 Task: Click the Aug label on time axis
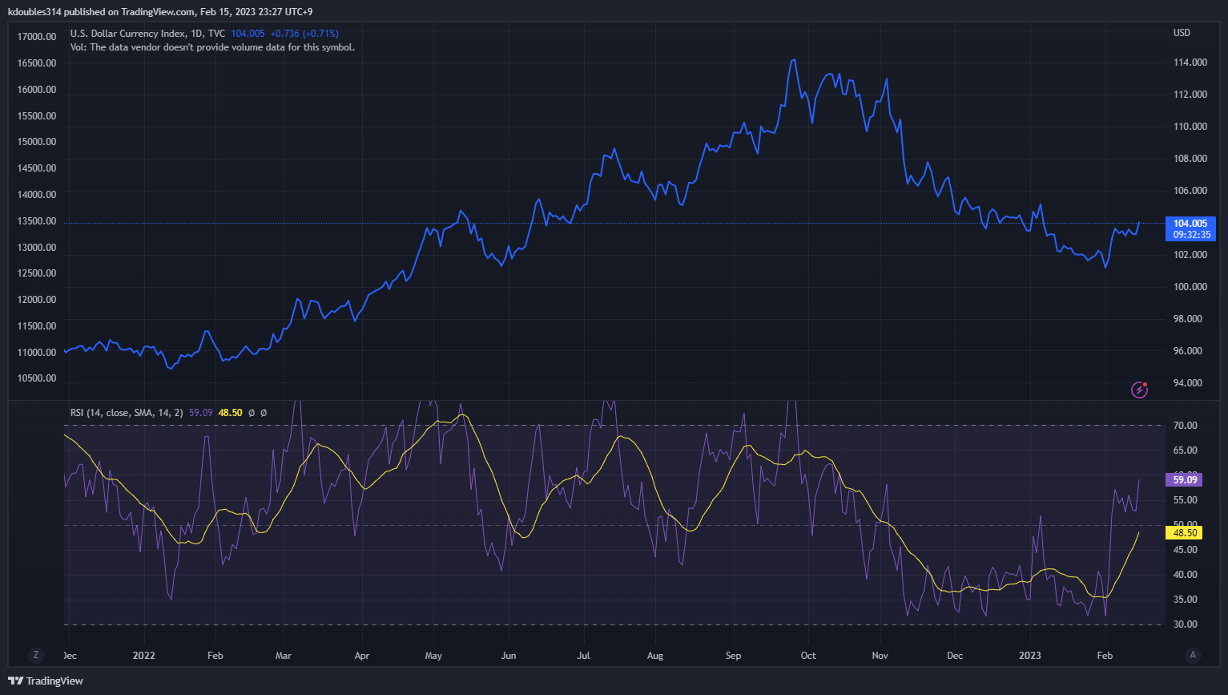[x=655, y=656]
